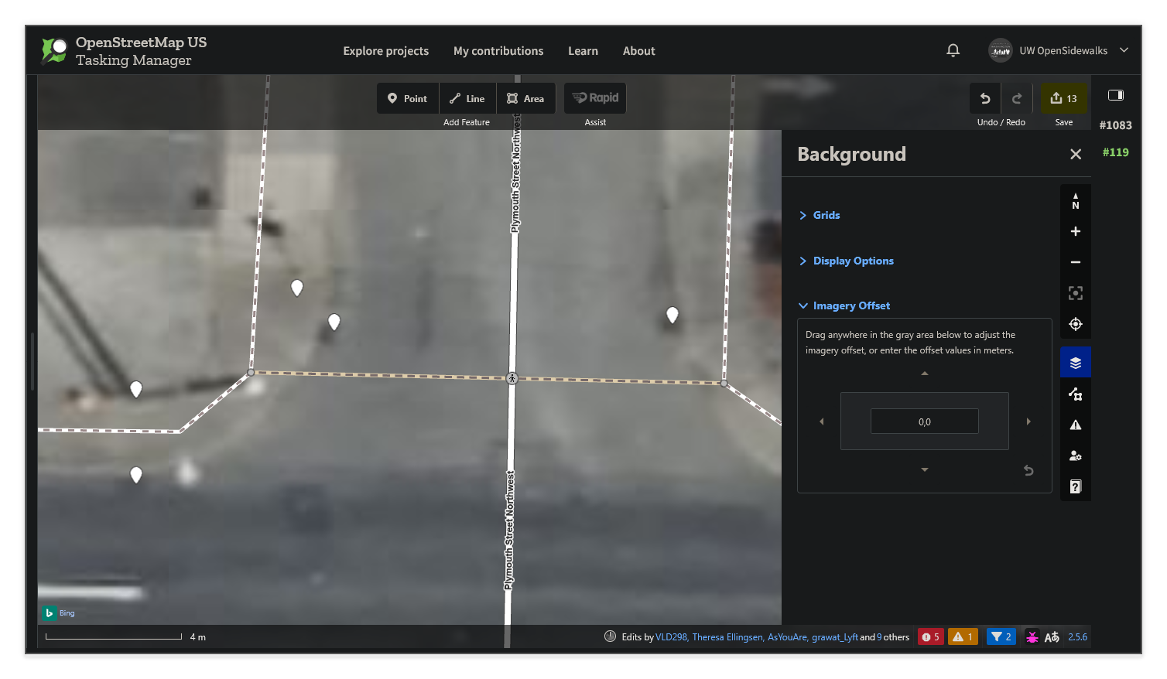Collapse the Imagery Offset section
Viewport: 1167px width, 679px height.
tap(851, 305)
